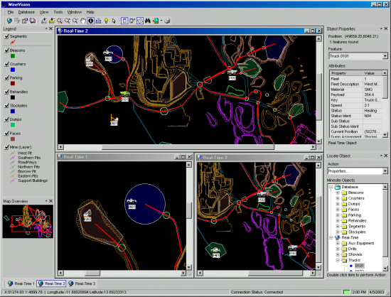Viewport: 391px width, 297px height.
Task: Click truck 0101 icon on map
Action: point(124,94)
